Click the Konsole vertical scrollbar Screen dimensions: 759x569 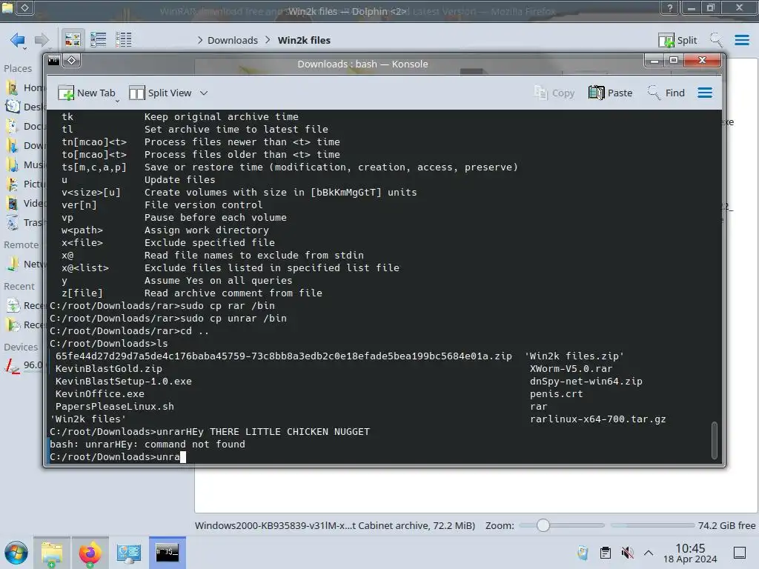click(714, 440)
